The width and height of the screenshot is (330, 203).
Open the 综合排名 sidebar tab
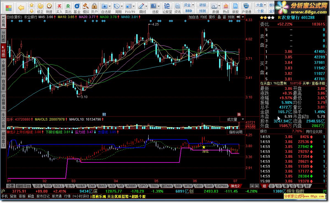click(x=3, y=102)
